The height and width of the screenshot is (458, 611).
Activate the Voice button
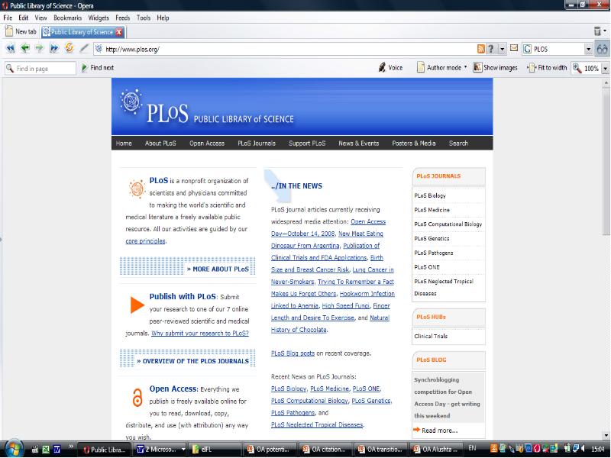pos(390,68)
